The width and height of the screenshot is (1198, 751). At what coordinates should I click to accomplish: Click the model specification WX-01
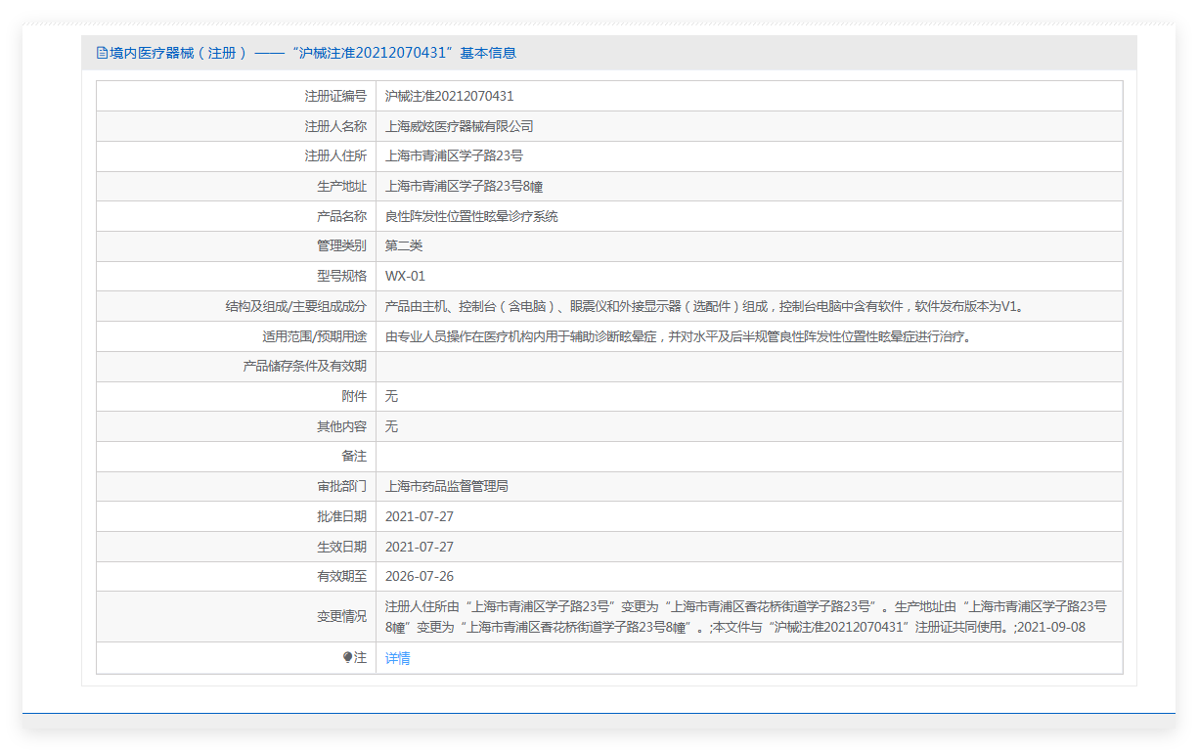[x=405, y=276]
